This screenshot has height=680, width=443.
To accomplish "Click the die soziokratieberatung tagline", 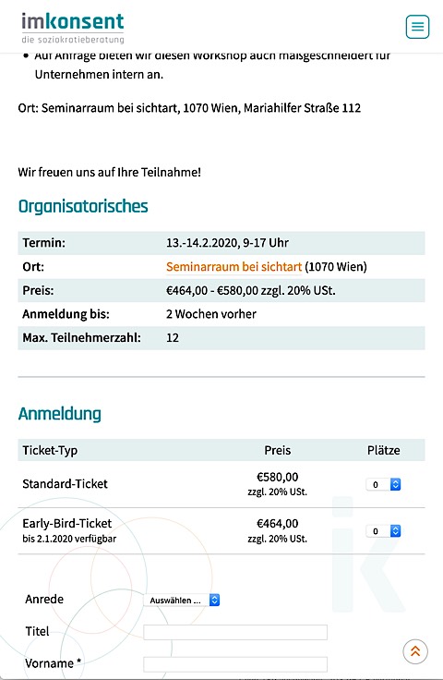I will tap(73, 40).
